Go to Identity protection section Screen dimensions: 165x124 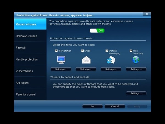coord(27,59)
